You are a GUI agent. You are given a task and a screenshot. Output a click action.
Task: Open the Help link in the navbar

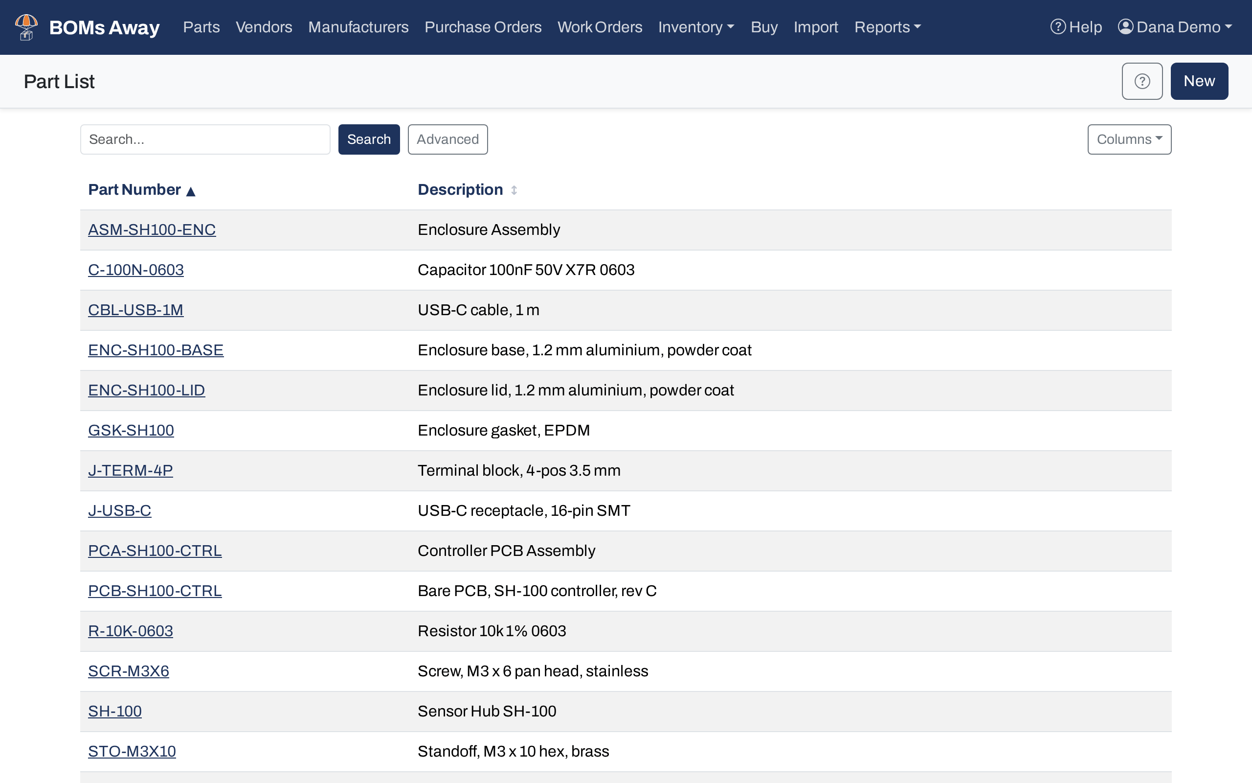pos(1075,27)
